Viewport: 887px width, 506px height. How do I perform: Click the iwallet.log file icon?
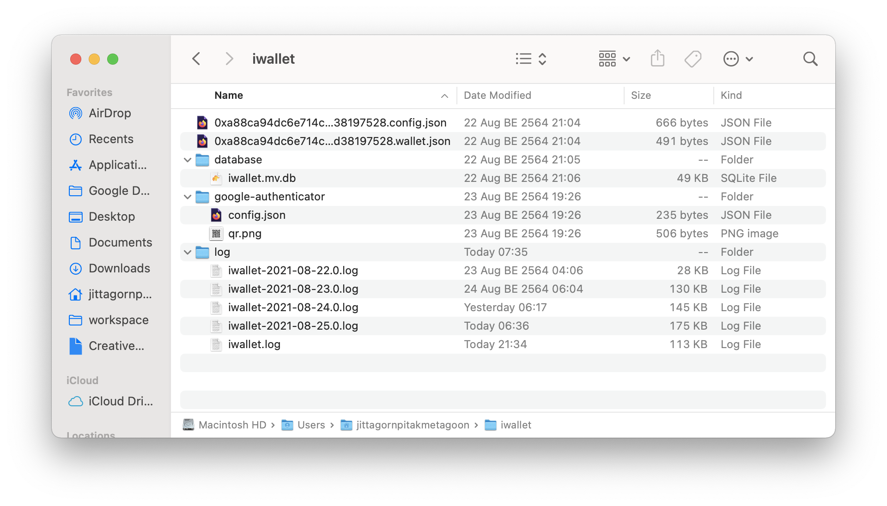(x=216, y=344)
